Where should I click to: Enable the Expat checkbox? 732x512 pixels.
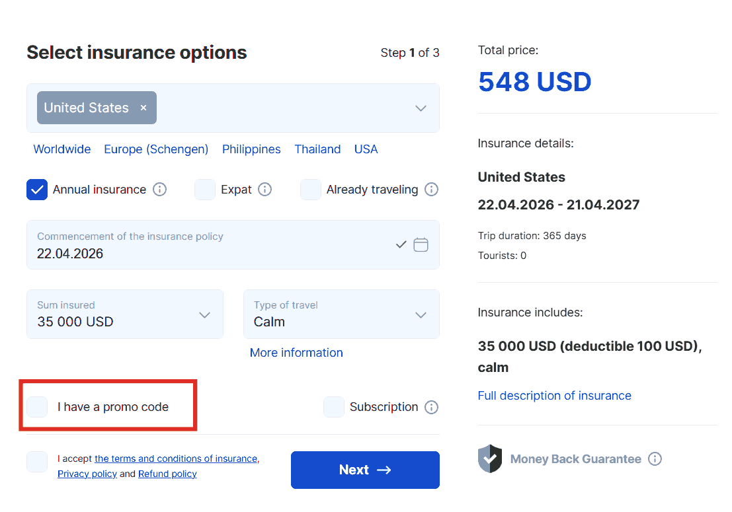(205, 190)
